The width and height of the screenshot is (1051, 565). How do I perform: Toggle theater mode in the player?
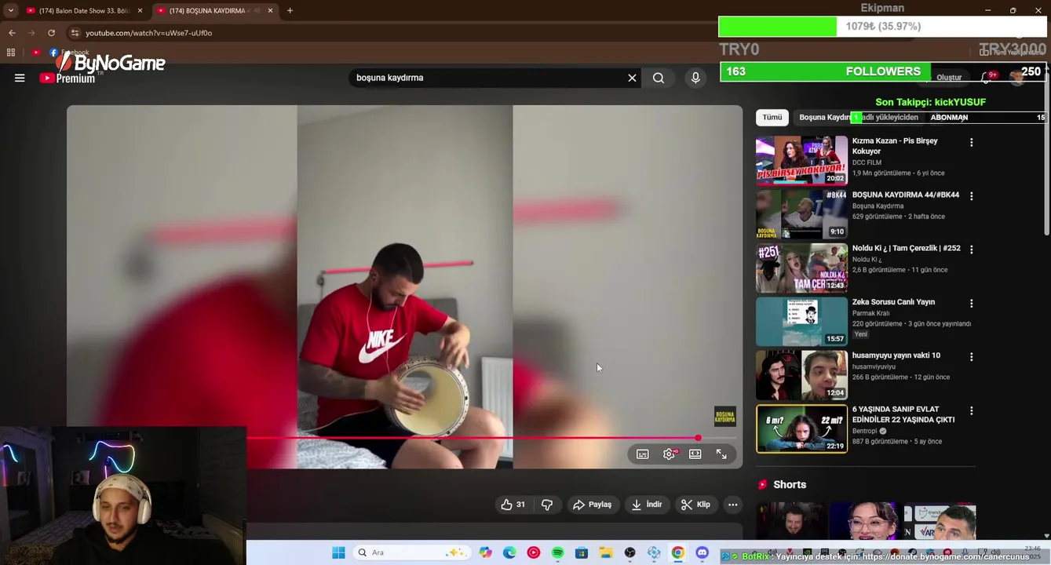(695, 454)
